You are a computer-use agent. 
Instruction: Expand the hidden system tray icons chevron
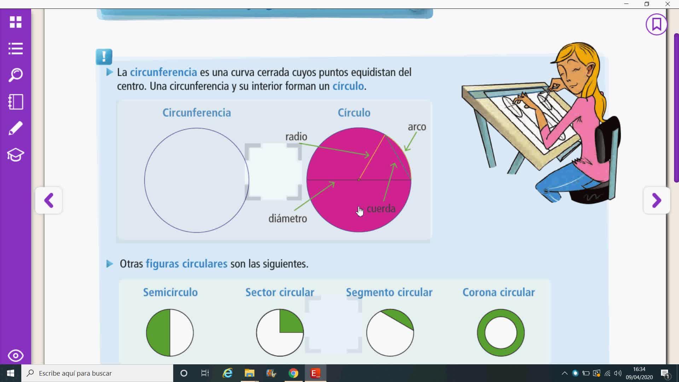point(564,373)
